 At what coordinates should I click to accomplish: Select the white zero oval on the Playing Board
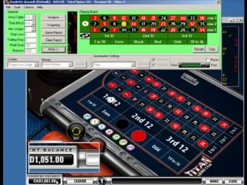(x=85, y=24)
